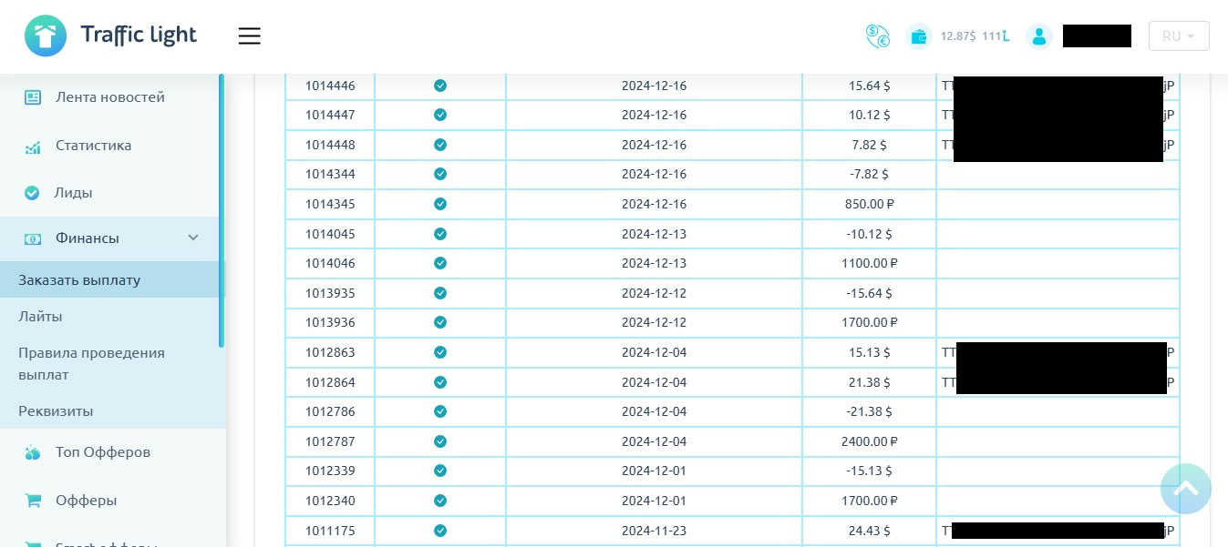Viewport: 1228px width, 547px height.
Task: Click the sidebar vertical scrollbar
Action: click(x=222, y=210)
